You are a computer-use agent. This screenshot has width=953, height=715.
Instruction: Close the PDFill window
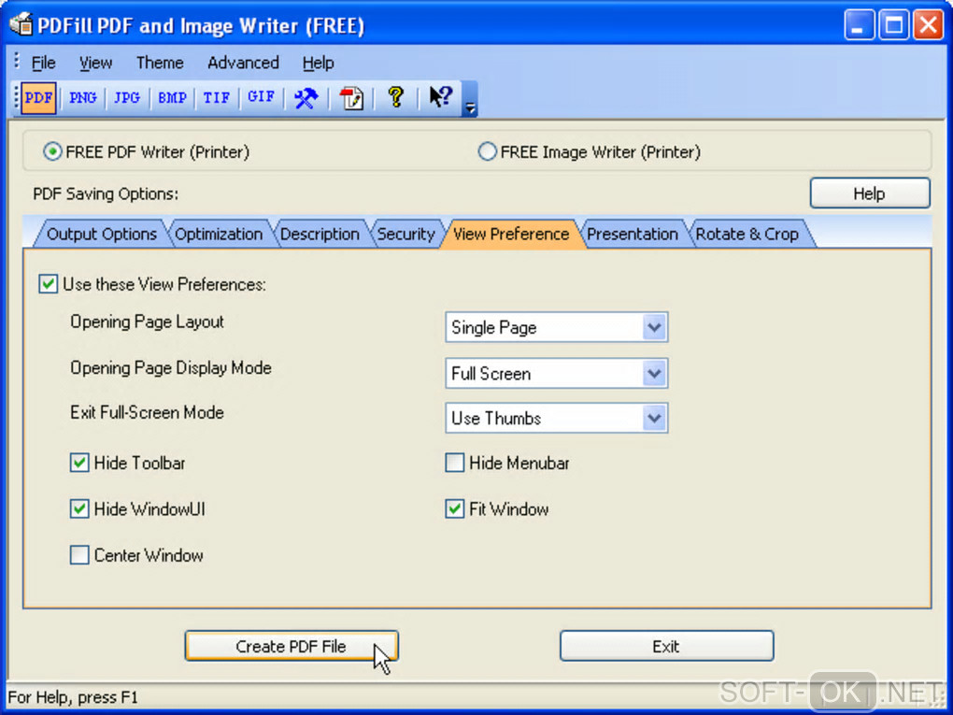[x=928, y=25]
